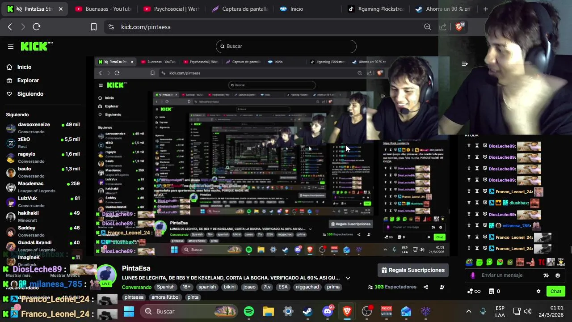Click Regala Suscripciones button
The image size is (572, 322).
(x=413, y=270)
